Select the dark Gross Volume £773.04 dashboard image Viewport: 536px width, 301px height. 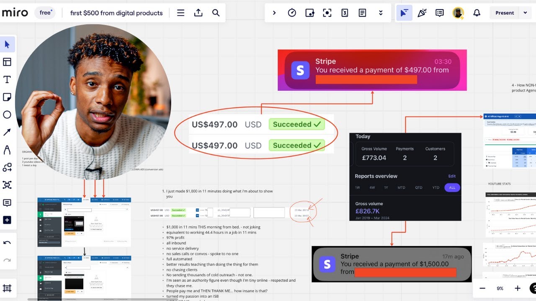click(405, 177)
